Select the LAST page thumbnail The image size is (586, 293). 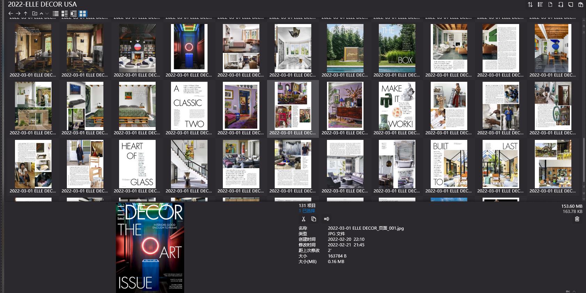[x=501, y=164]
